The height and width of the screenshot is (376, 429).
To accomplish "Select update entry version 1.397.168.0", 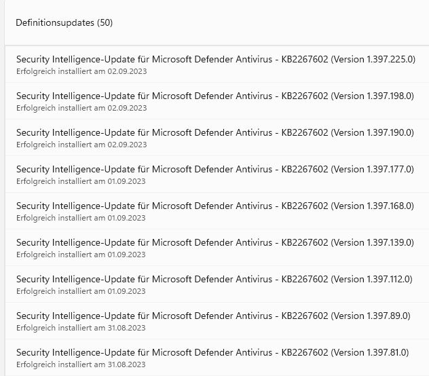I will tap(215, 206).
